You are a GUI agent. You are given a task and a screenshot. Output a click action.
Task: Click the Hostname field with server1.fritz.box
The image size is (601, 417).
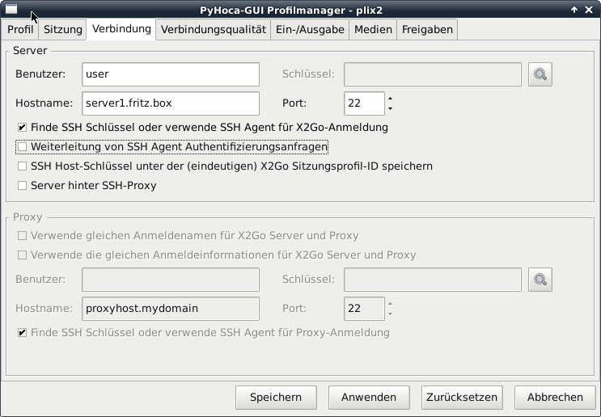click(x=171, y=103)
